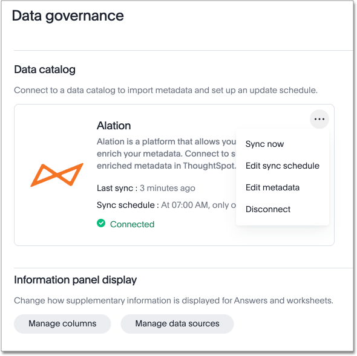
Task: Click the Alation description paragraph
Action: (x=166, y=154)
